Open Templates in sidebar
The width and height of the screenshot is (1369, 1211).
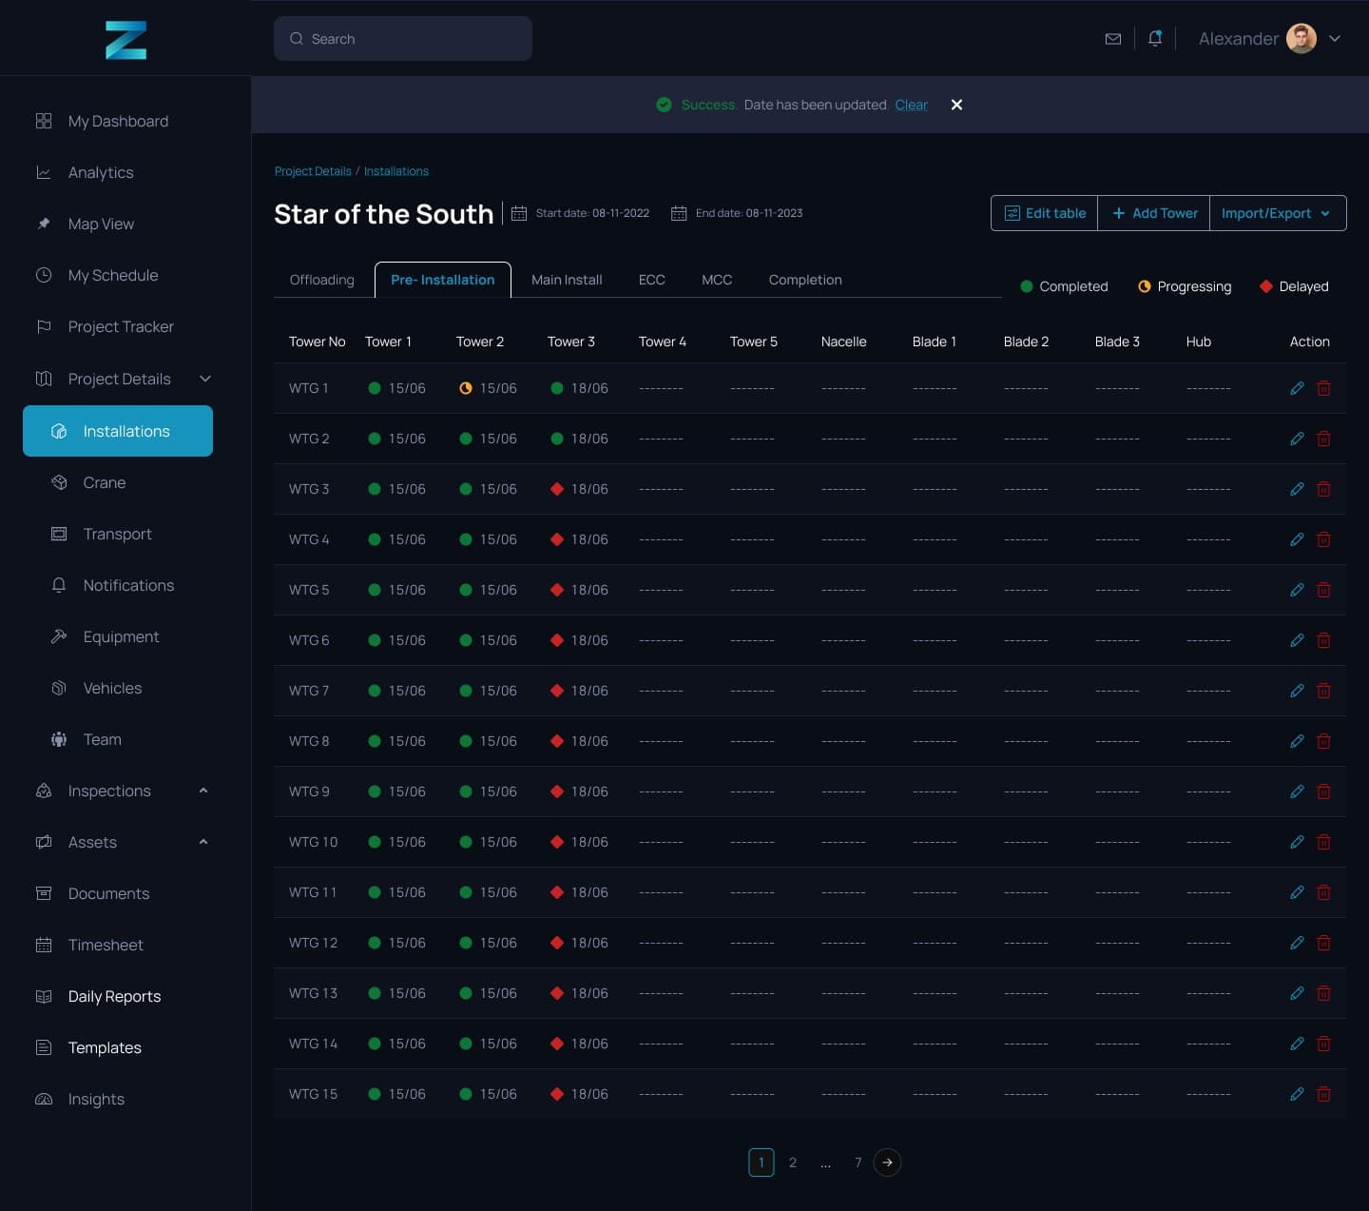pyautogui.click(x=105, y=1047)
